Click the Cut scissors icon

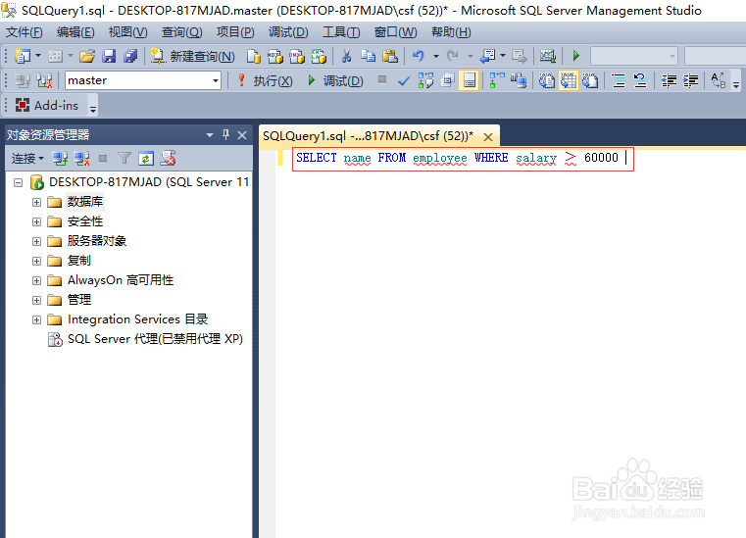pyautogui.click(x=346, y=56)
